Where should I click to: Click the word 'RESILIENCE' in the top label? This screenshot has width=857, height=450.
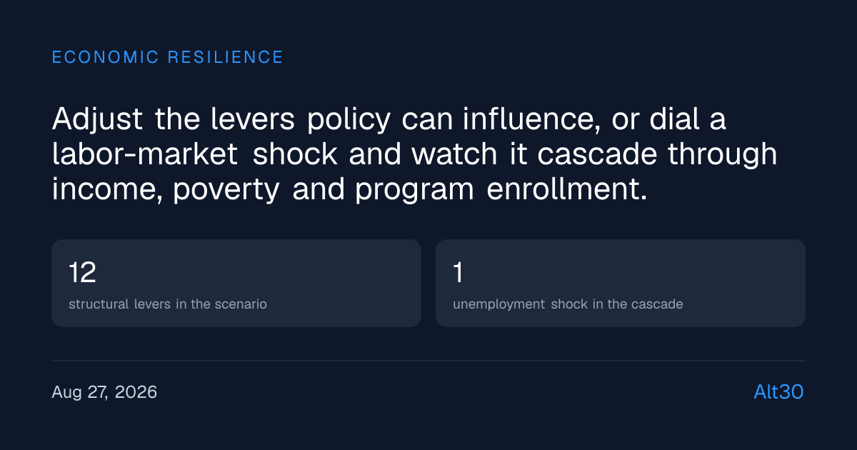tap(225, 57)
